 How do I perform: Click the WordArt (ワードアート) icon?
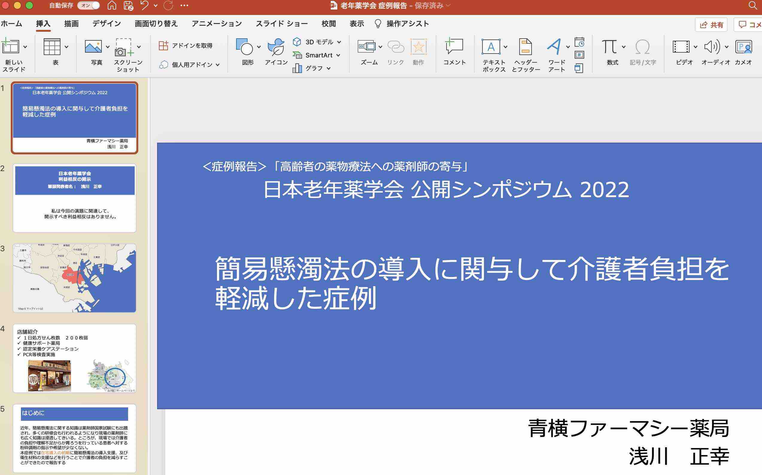554,46
